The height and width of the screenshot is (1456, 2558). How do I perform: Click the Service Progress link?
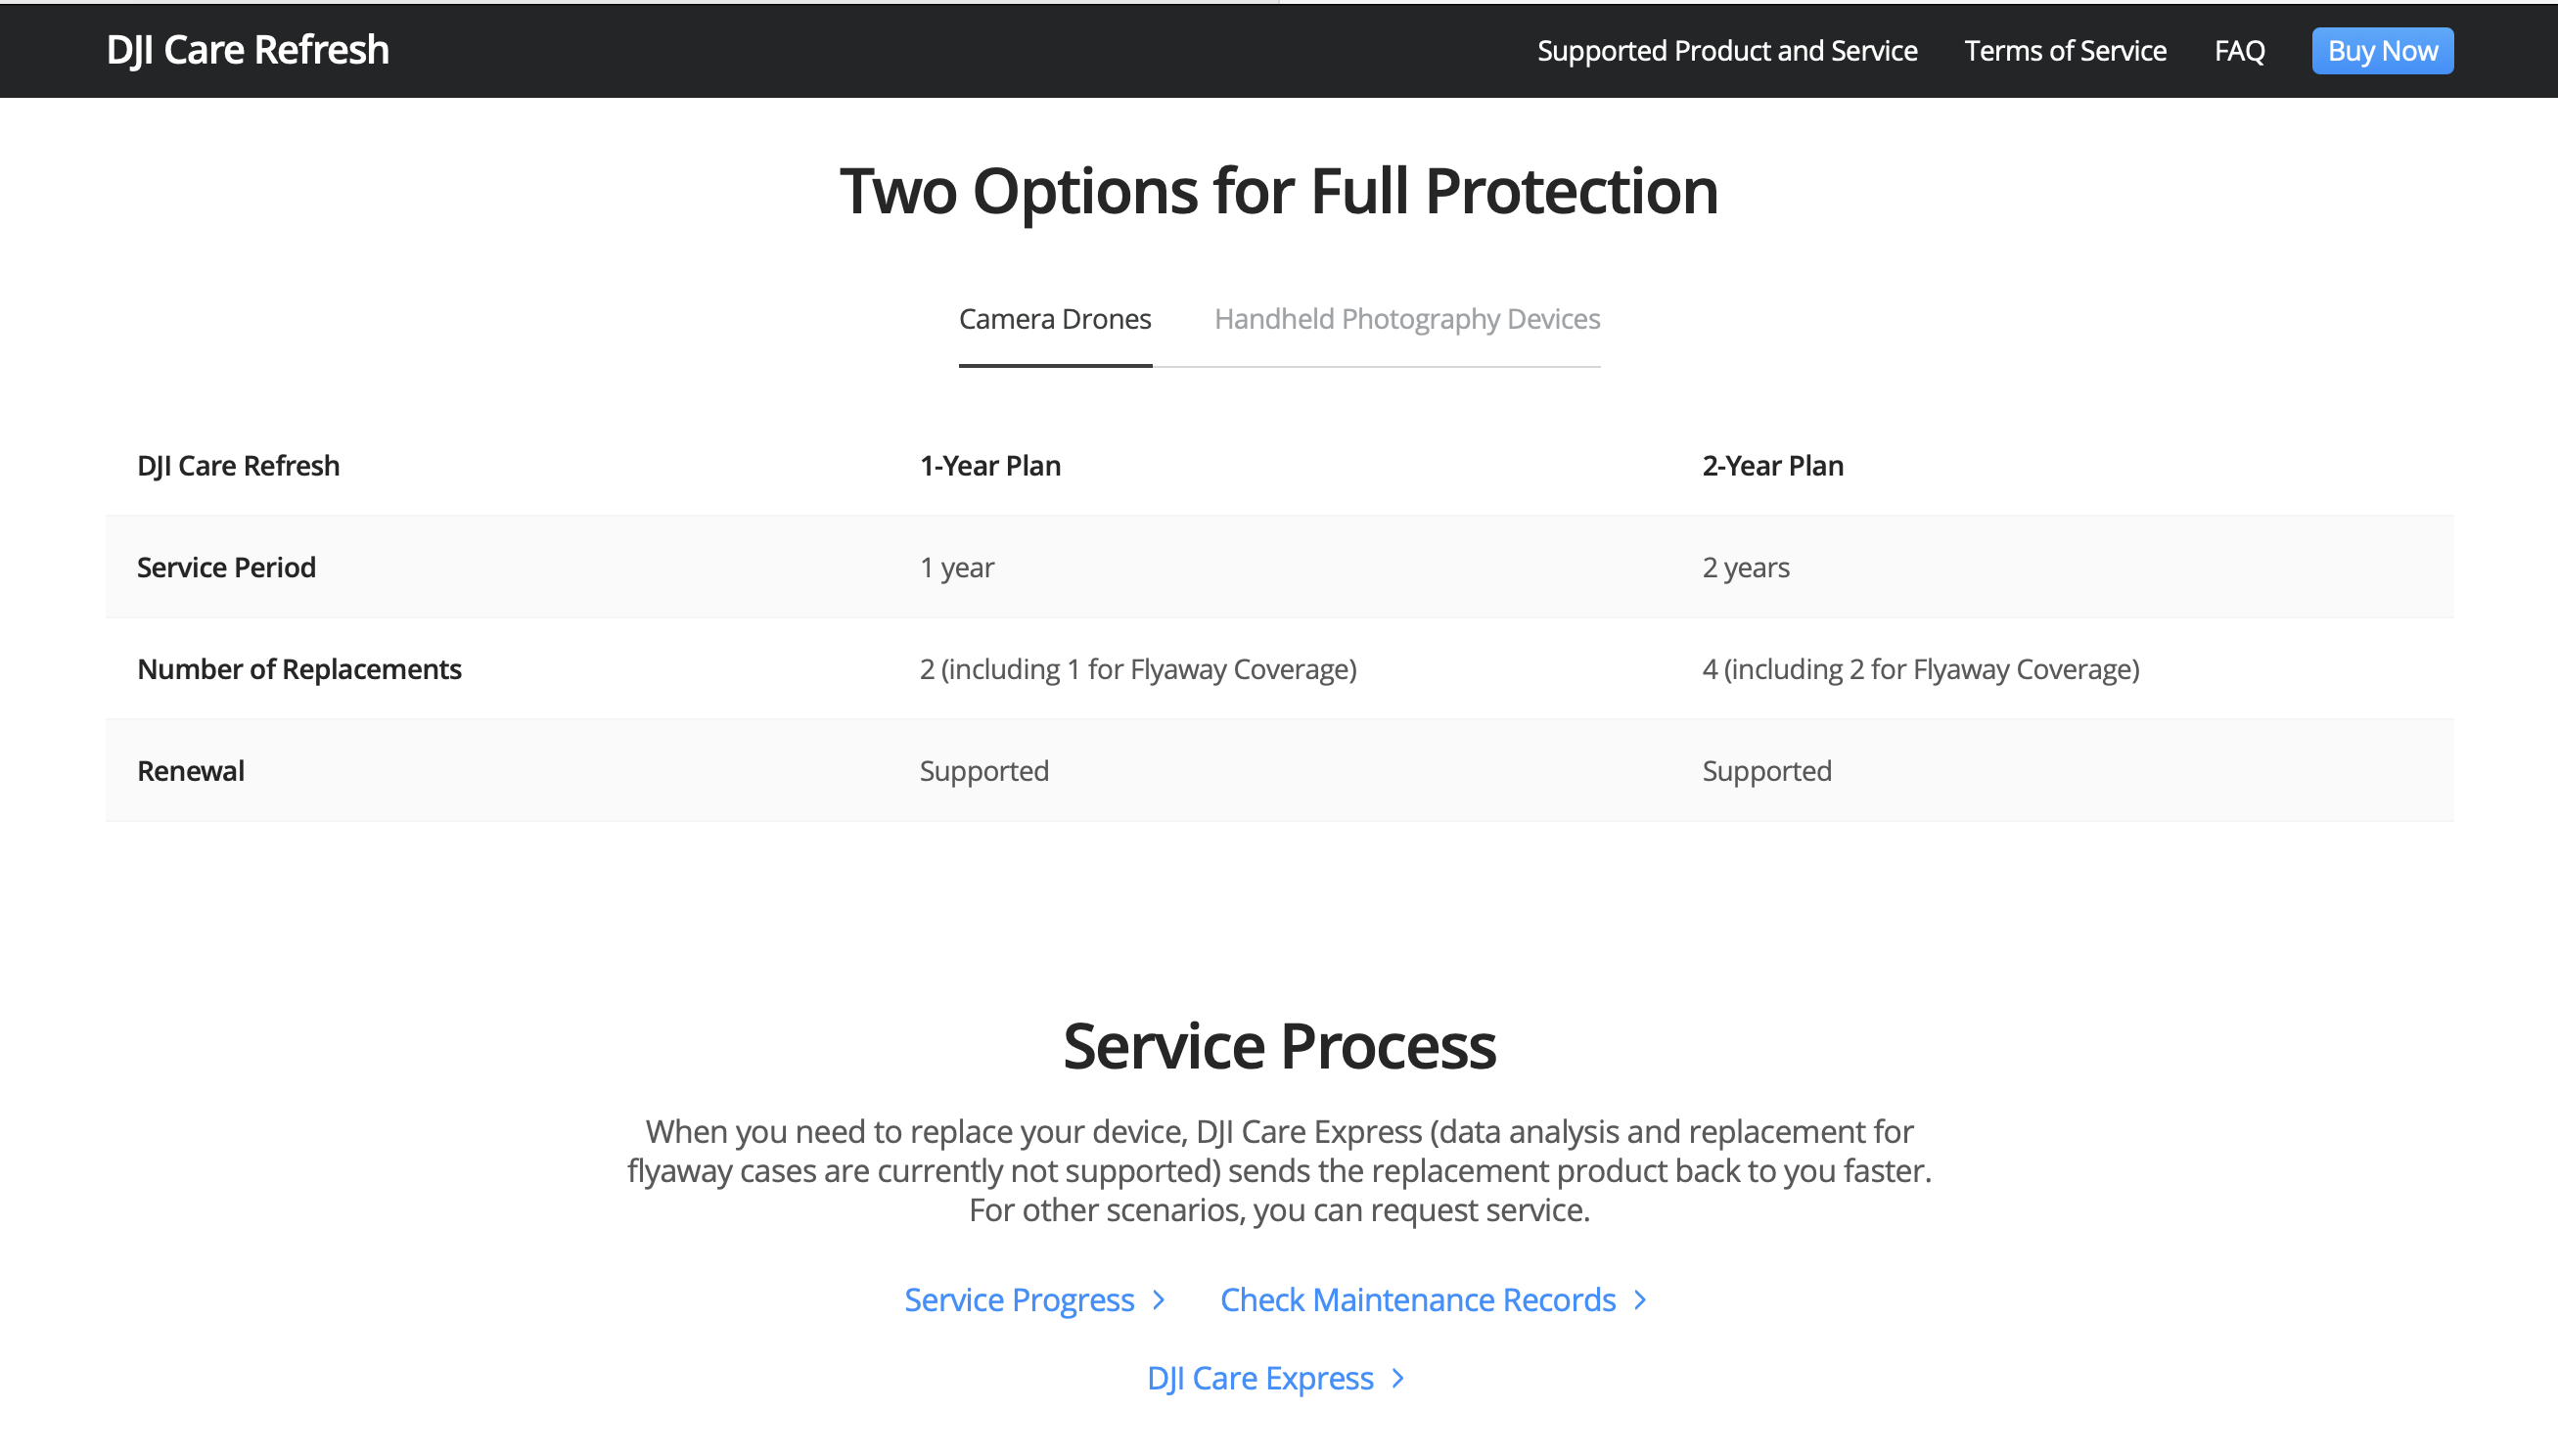click(x=1019, y=1299)
